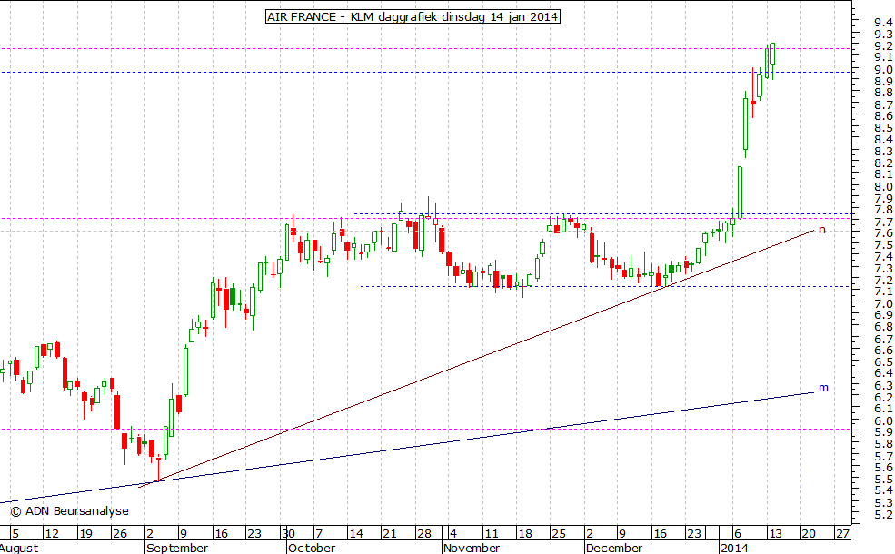
Task: Click the price axis value 5.9
Action: click(x=882, y=432)
